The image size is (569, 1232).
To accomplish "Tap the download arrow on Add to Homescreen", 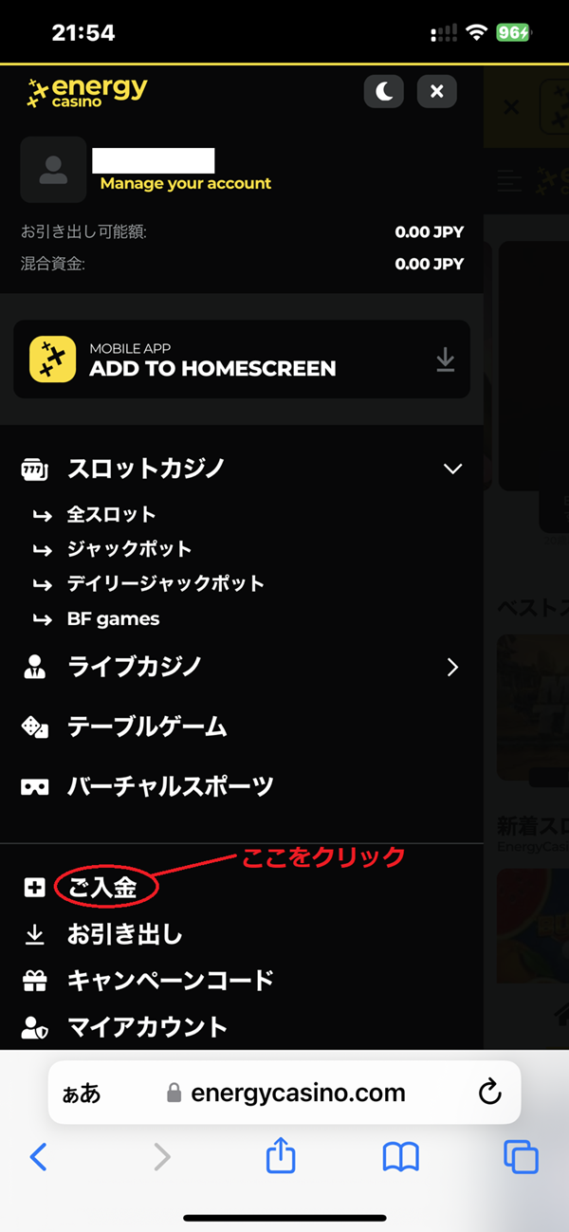I will (445, 359).
